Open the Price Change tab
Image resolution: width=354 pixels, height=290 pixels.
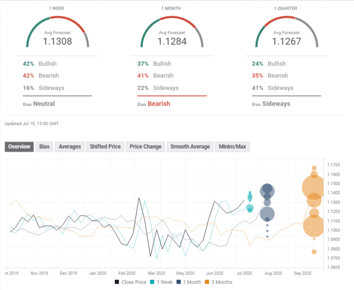point(145,146)
